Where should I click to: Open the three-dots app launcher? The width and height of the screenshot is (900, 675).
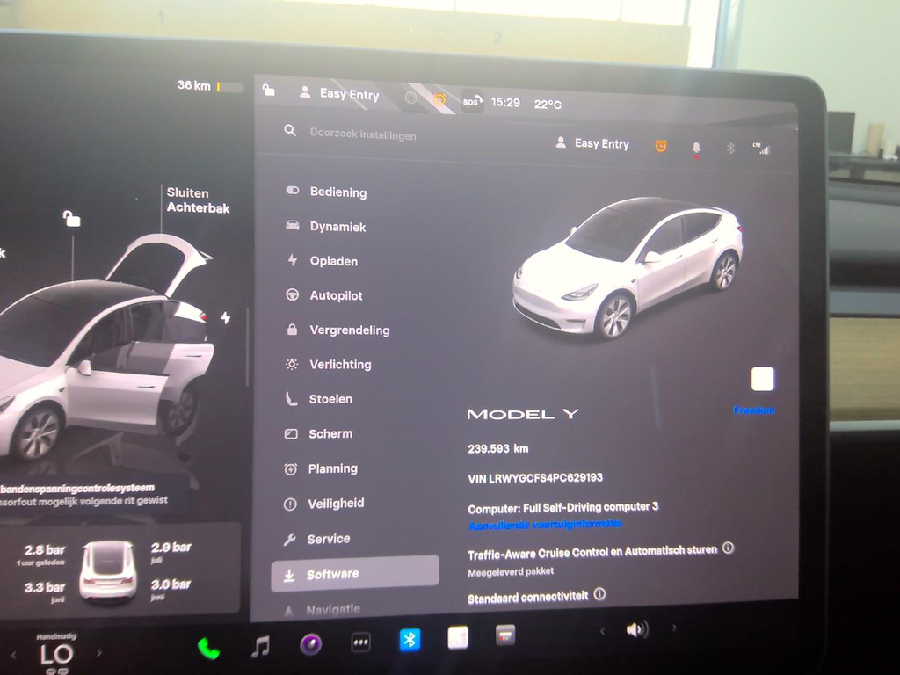pyautogui.click(x=360, y=642)
